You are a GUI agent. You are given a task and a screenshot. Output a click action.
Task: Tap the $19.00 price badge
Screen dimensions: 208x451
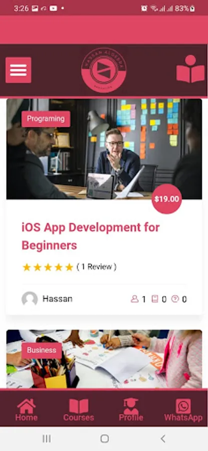[x=166, y=199]
